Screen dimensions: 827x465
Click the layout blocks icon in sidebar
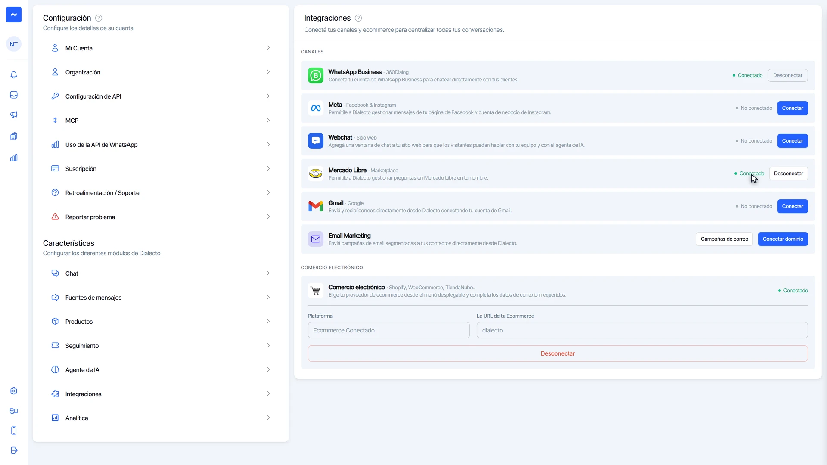point(14,411)
